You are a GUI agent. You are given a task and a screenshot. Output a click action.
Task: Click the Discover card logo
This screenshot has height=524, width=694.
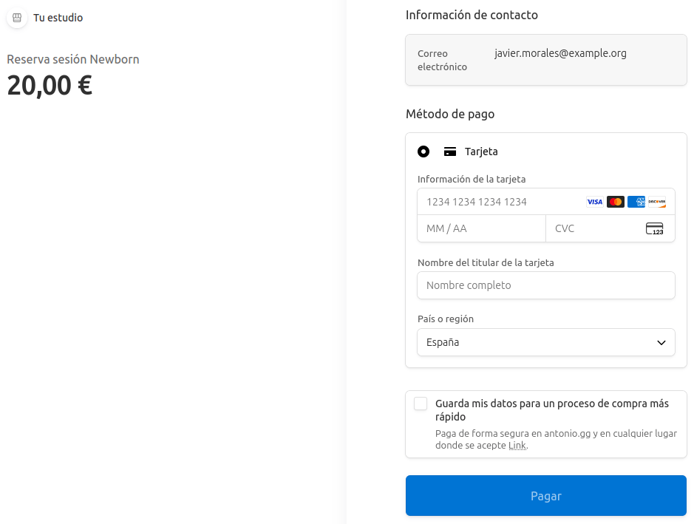(x=656, y=202)
